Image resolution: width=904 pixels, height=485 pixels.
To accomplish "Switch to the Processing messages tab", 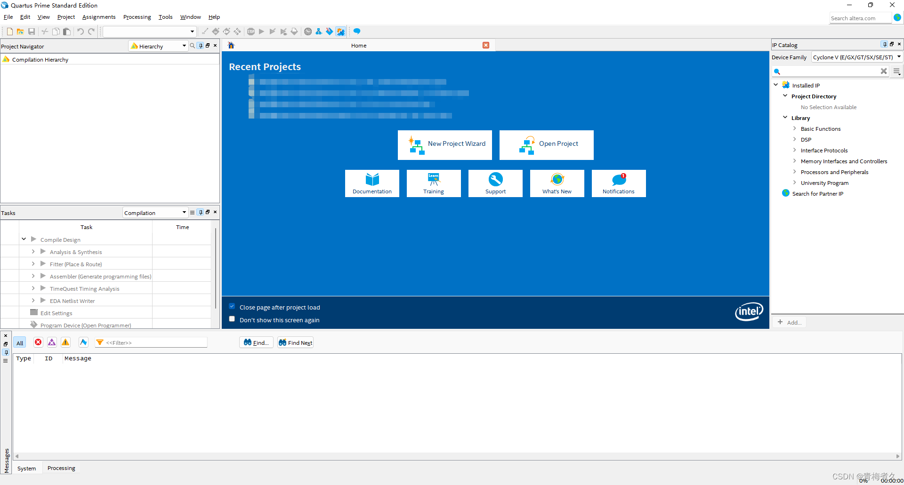I will 61,468.
